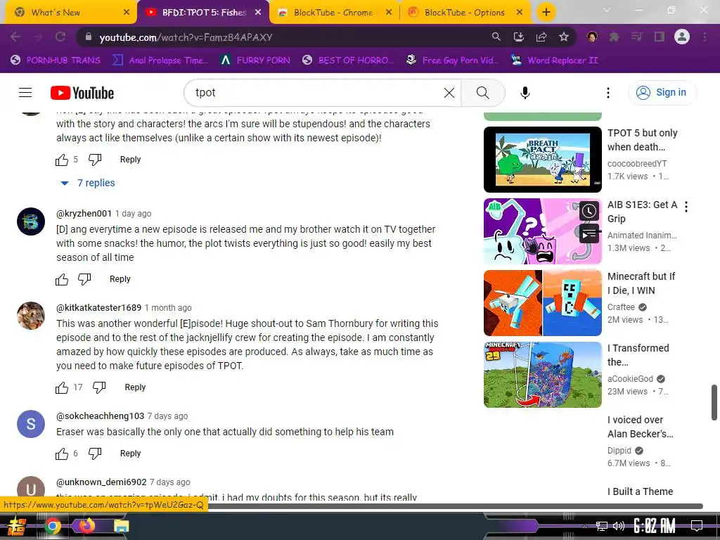Like the @kitkatkatester1689 comment

pos(62,387)
